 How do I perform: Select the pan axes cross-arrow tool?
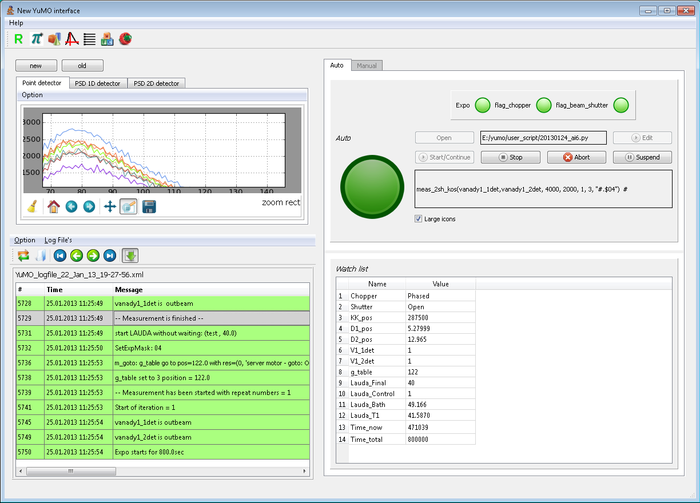(109, 206)
